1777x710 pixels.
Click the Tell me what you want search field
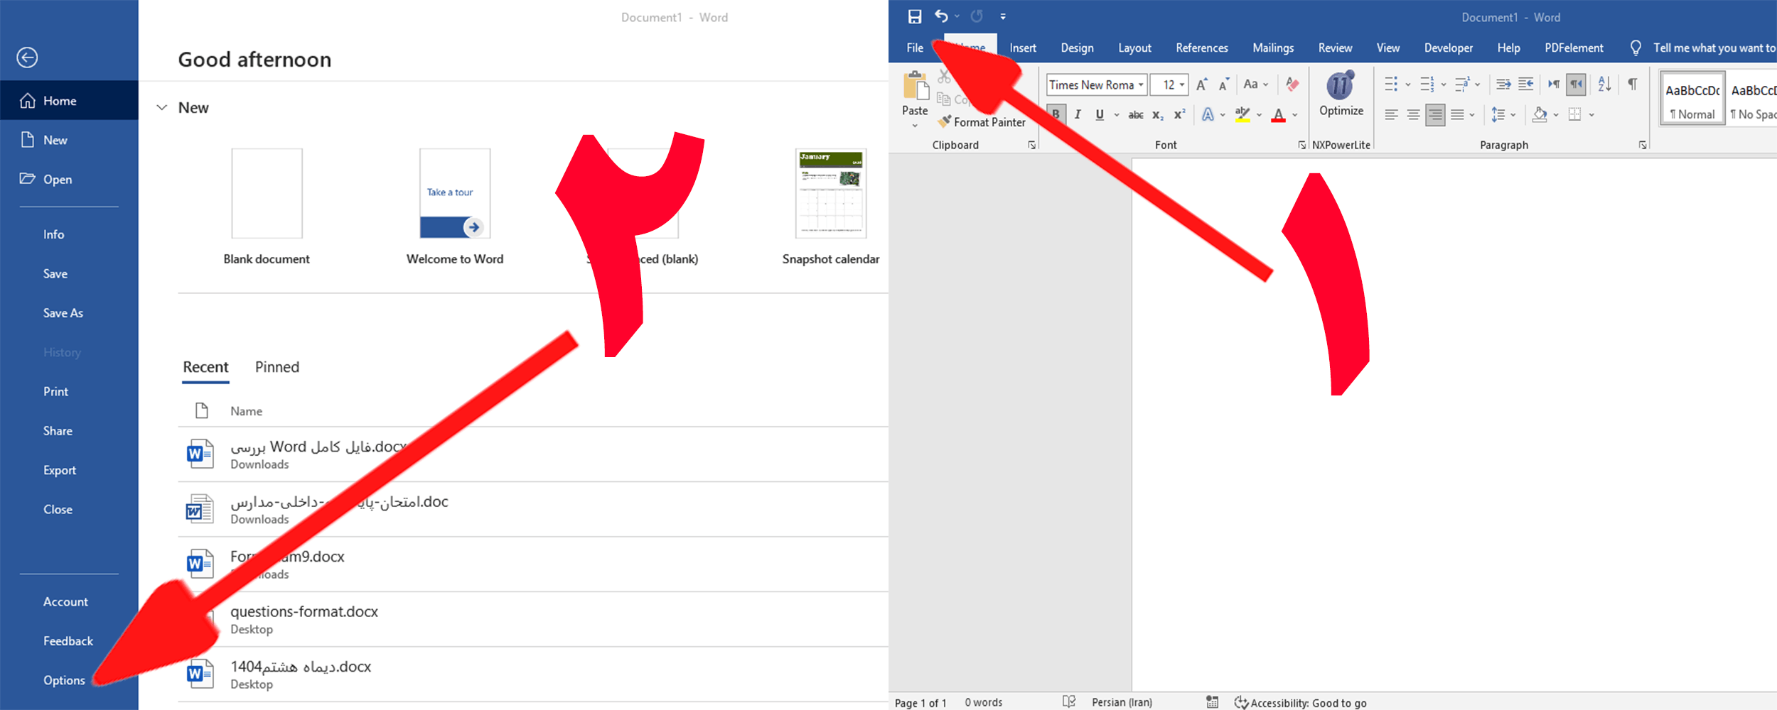pyautogui.click(x=1714, y=48)
